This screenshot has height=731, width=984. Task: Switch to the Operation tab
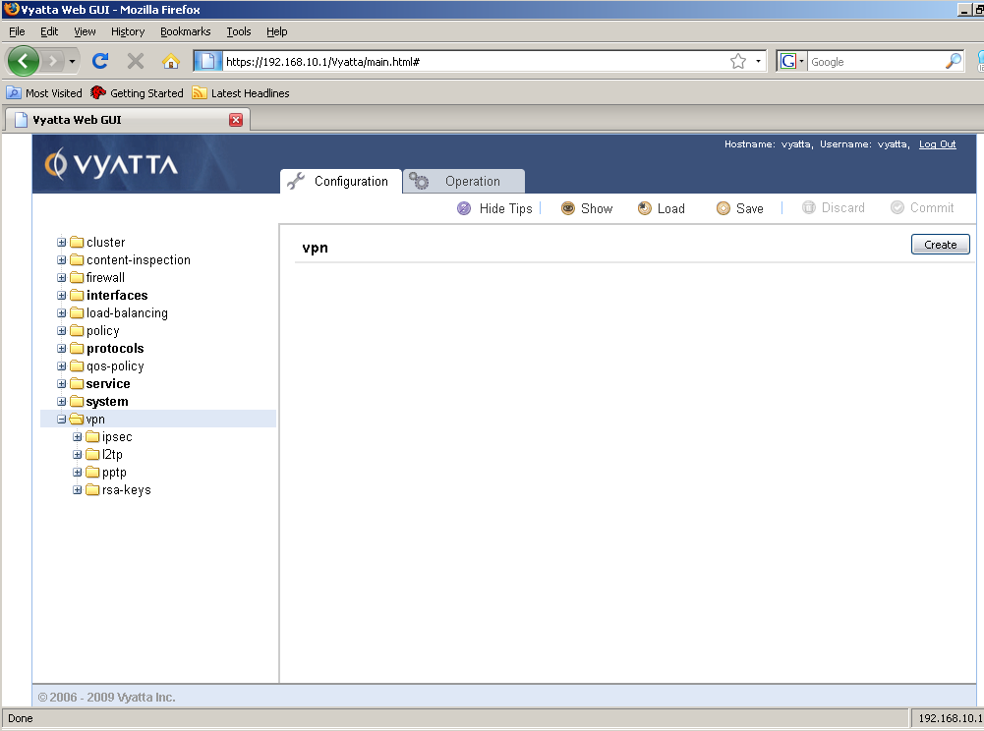click(463, 182)
